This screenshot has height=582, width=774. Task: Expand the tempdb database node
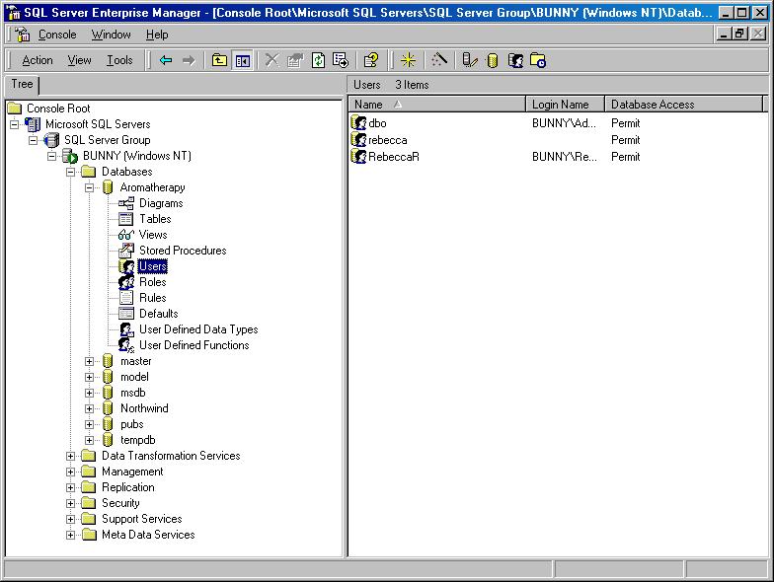click(x=89, y=440)
